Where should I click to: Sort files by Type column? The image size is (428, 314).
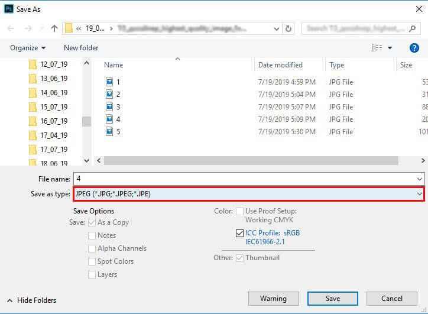point(336,65)
